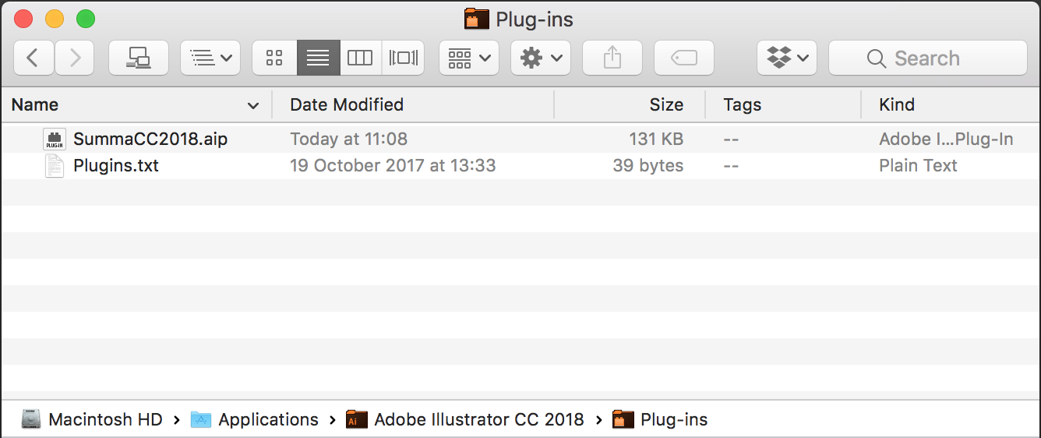The width and height of the screenshot is (1041, 438).
Task: Click the 'Today at 11:08' date cell
Action: point(348,139)
